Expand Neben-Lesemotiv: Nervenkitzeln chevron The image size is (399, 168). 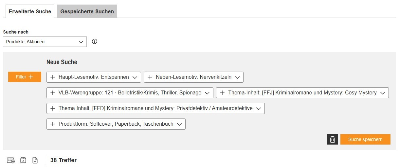(x=237, y=77)
